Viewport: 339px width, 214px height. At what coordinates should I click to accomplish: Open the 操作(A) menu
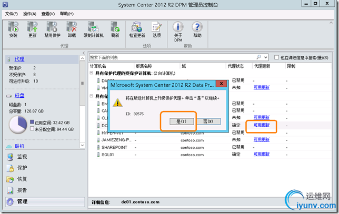click(x=29, y=14)
